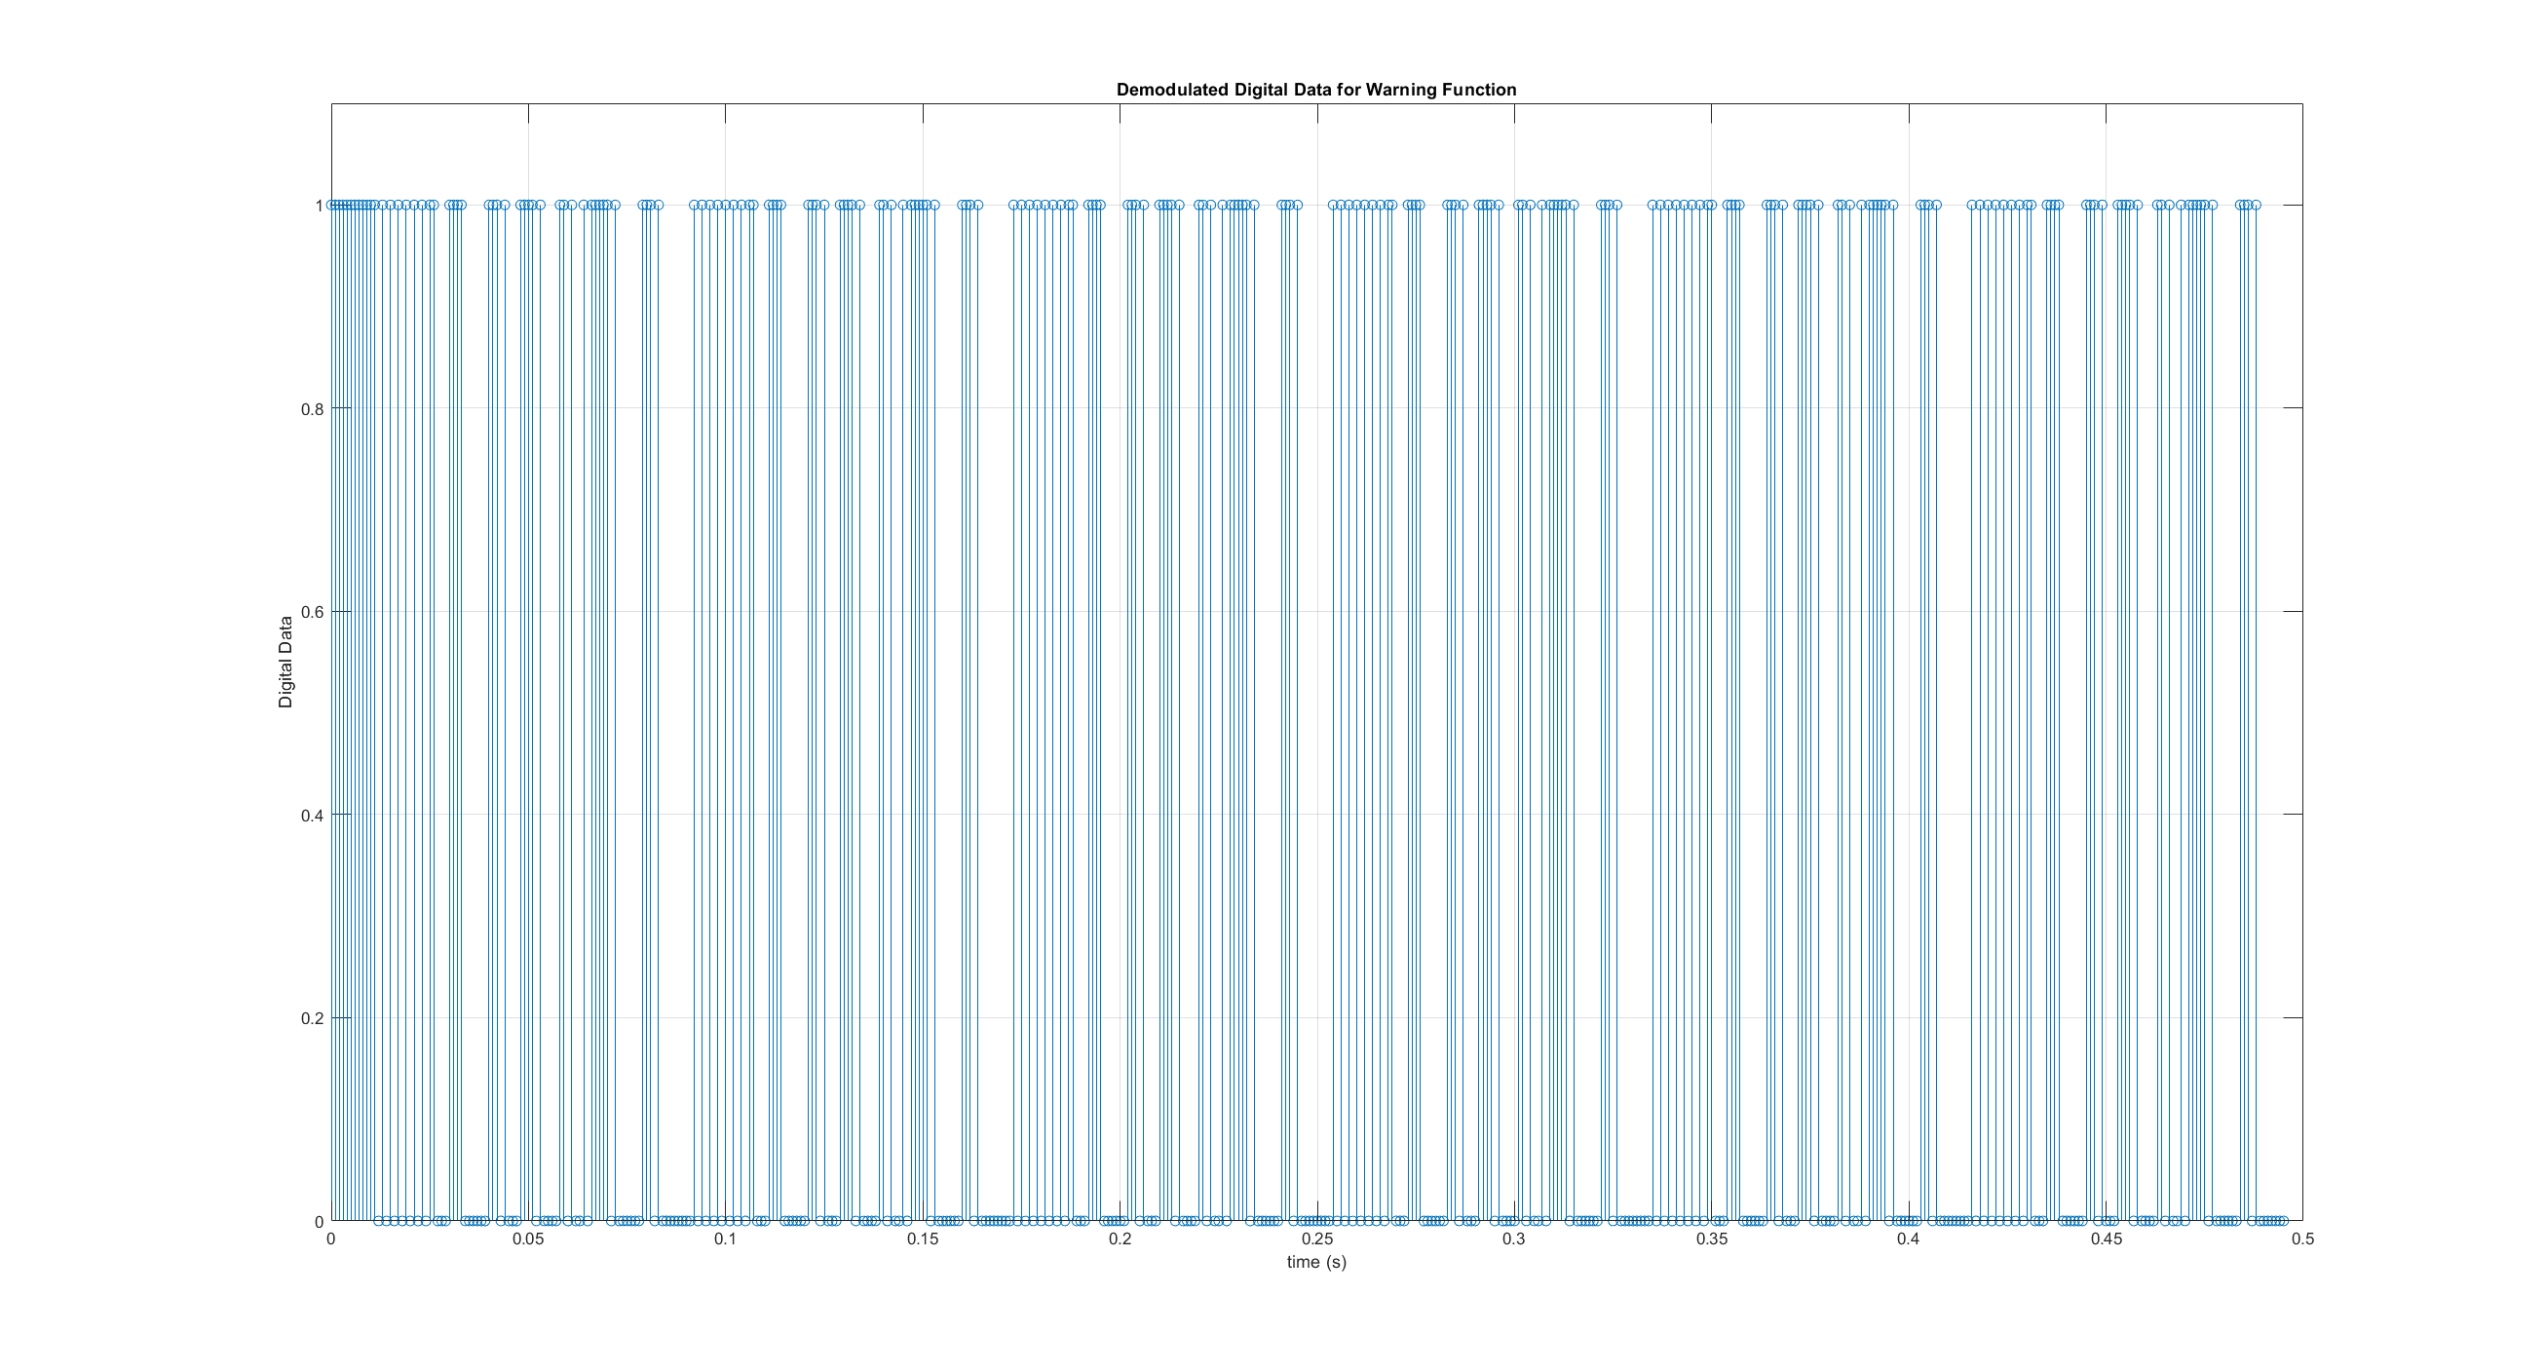Click x-axis tick label 0.45
The width and height of the screenshot is (2545, 1372).
pos(2106,1239)
